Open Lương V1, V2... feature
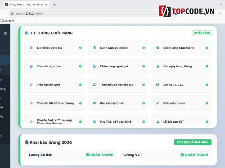This screenshot has height=168, width=225. click(x=181, y=85)
